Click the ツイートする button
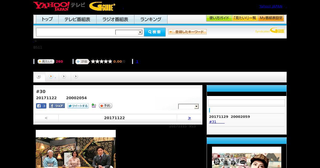This screenshot has width=320, height=168. coord(78,106)
